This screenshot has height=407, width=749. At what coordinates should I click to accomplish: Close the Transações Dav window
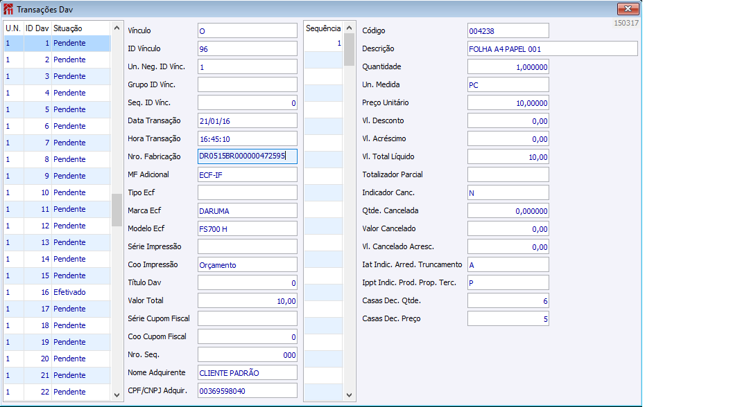coord(628,9)
